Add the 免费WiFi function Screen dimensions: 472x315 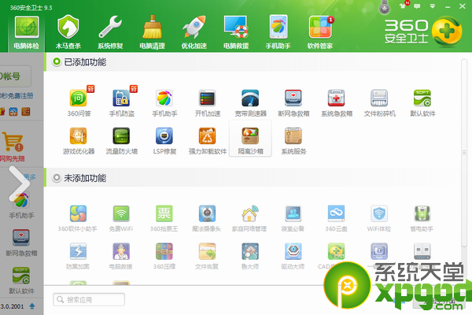tap(121, 218)
